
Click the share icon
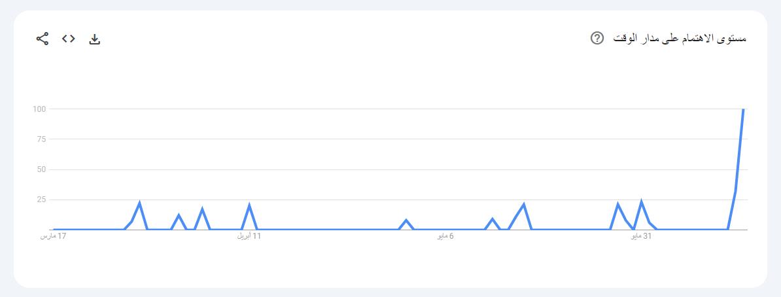point(43,39)
